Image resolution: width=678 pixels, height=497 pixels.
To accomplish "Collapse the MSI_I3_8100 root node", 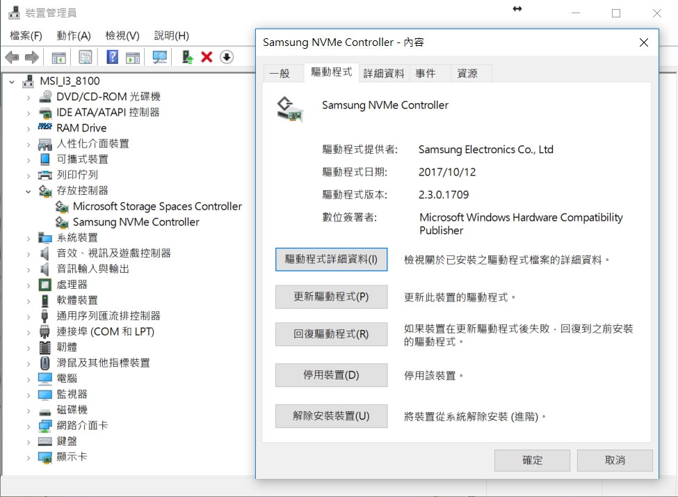I will (12, 81).
